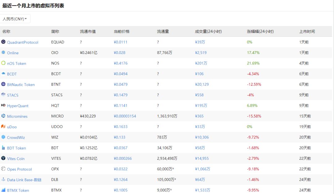Click the QuadrantProtocol coin icon
This screenshot has width=334, height=194.
3,42
